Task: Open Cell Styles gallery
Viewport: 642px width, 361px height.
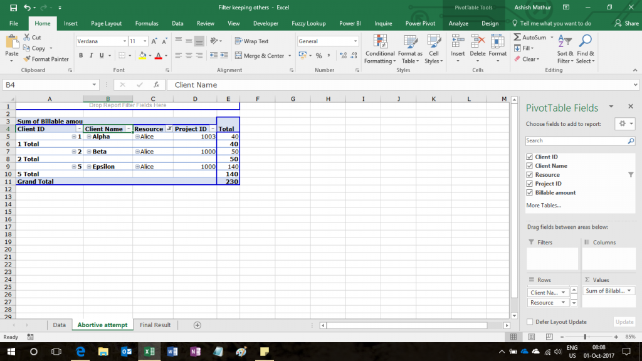Action: coord(434,49)
